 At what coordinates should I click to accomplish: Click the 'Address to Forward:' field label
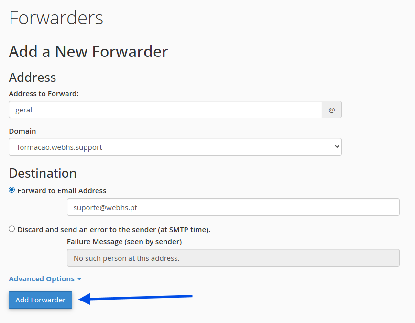(x=44, y=94)
